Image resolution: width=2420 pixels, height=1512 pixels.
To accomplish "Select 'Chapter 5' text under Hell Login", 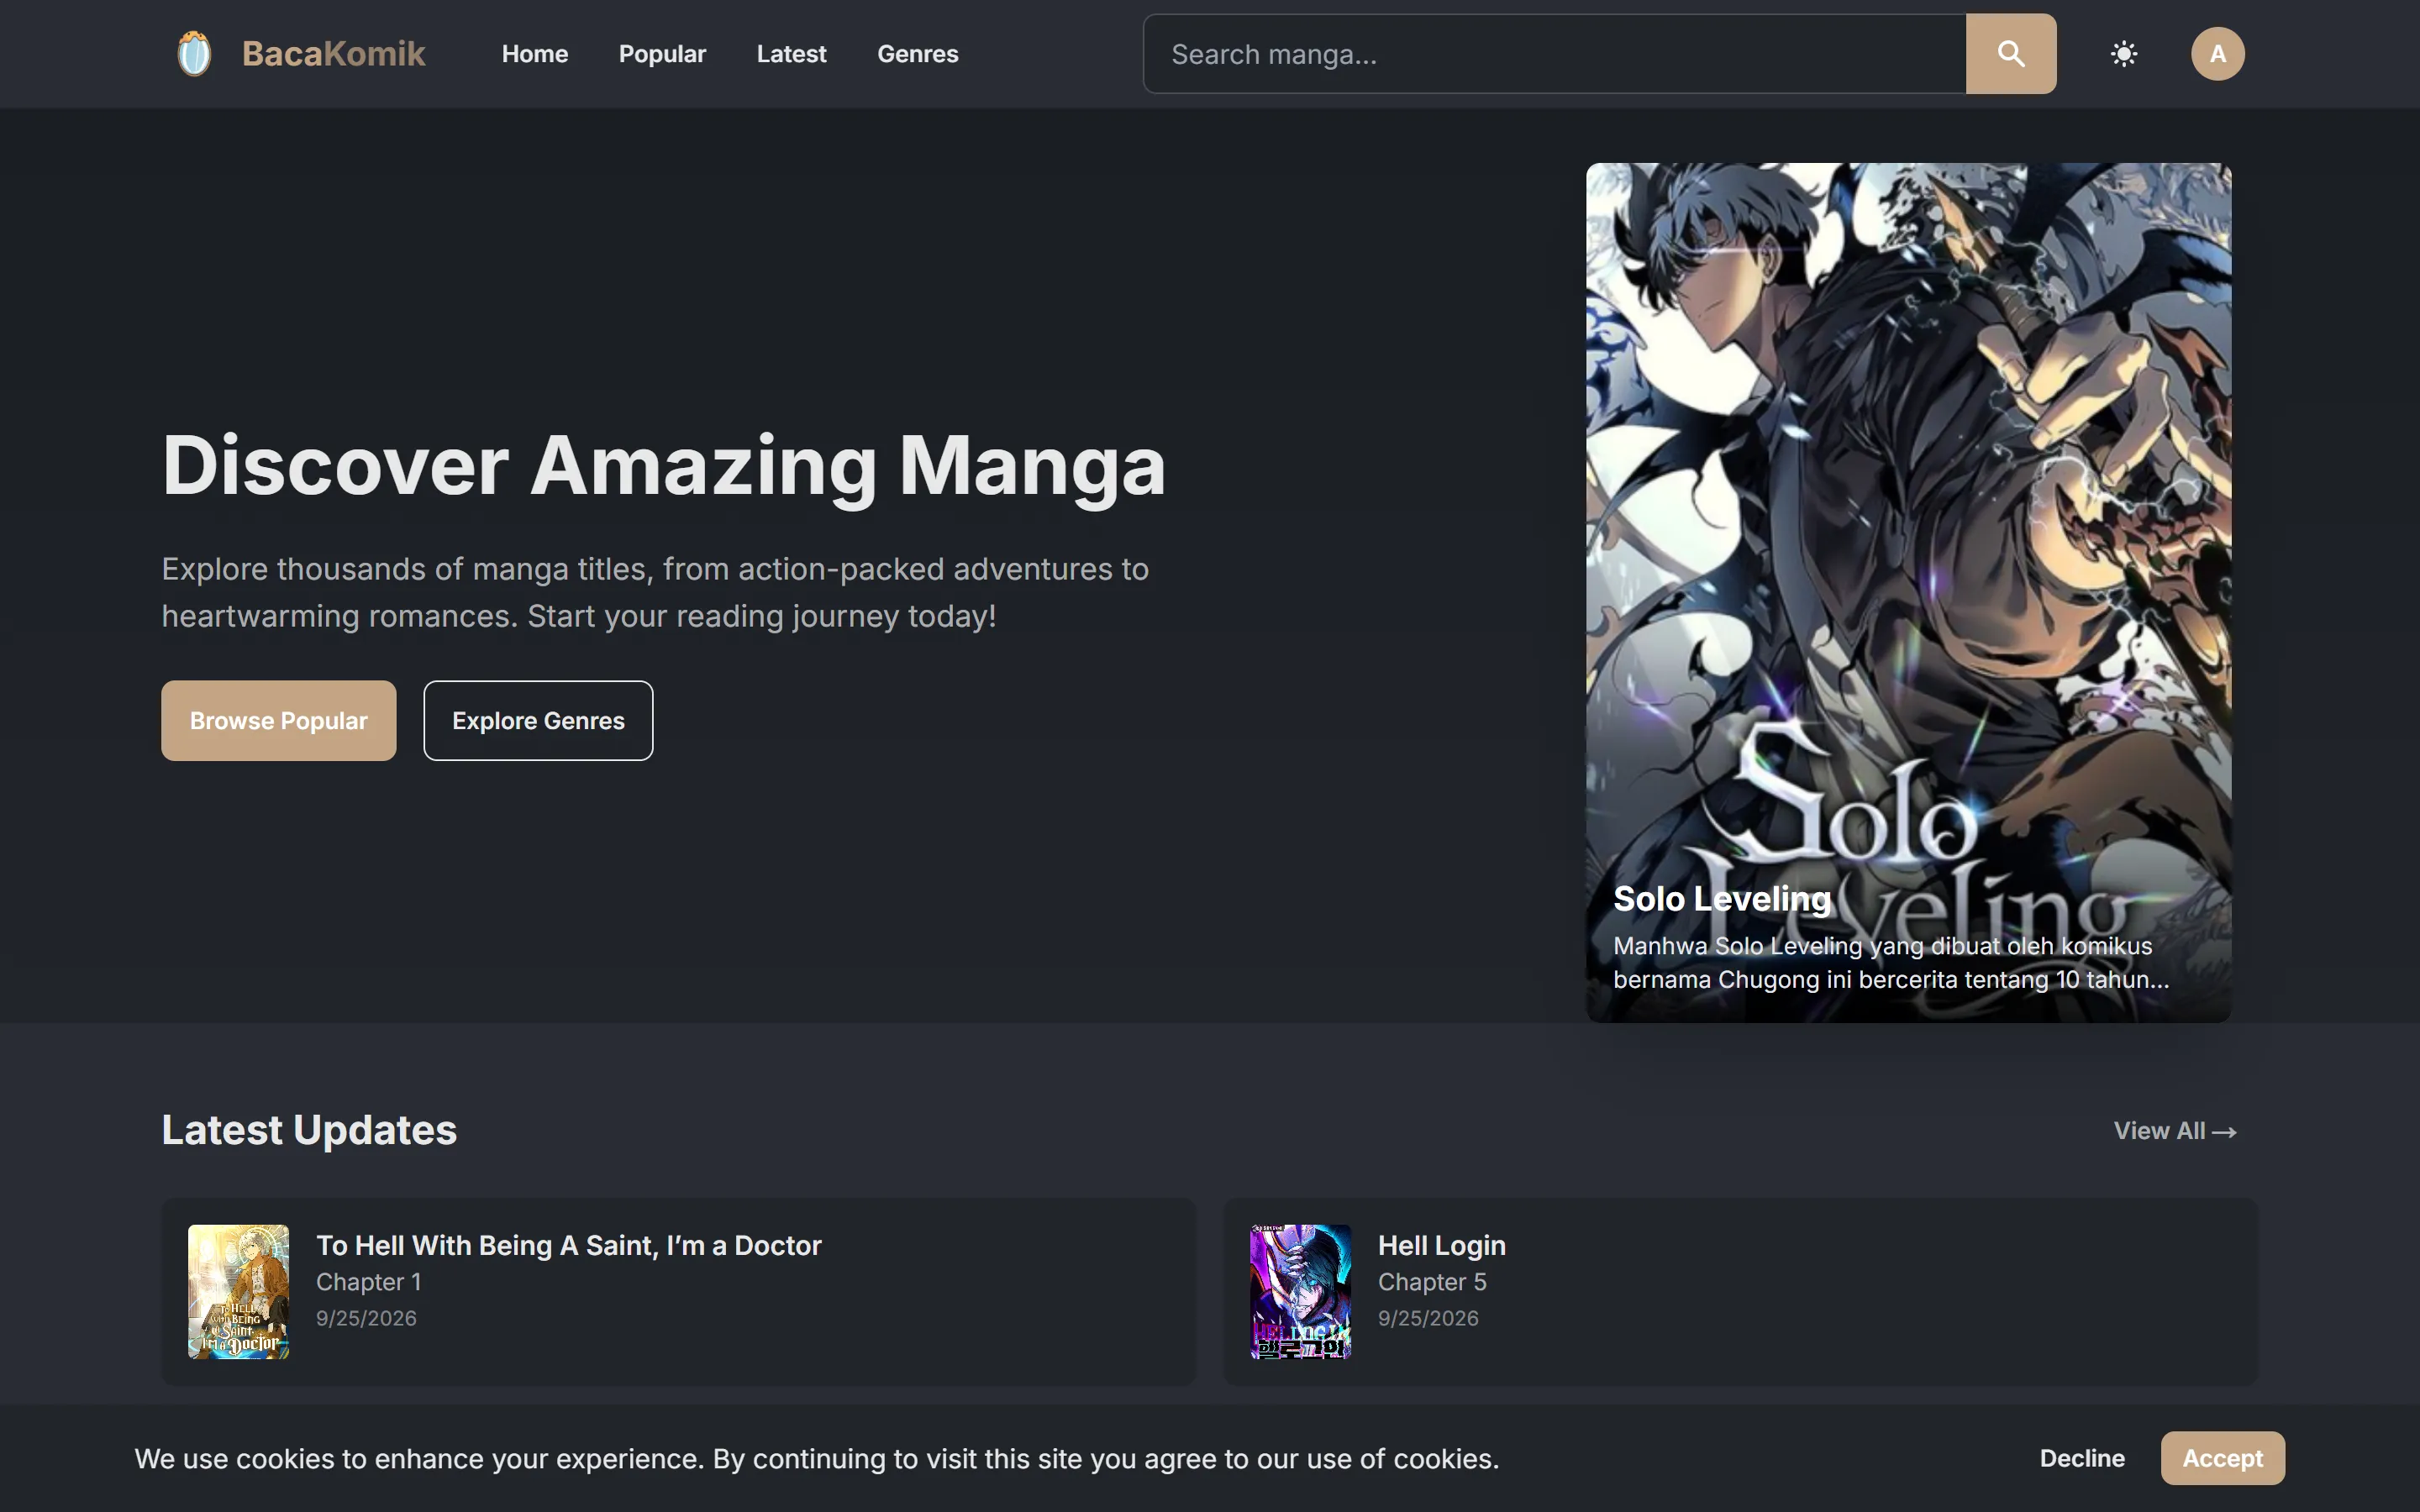I will [1432, 1282].
